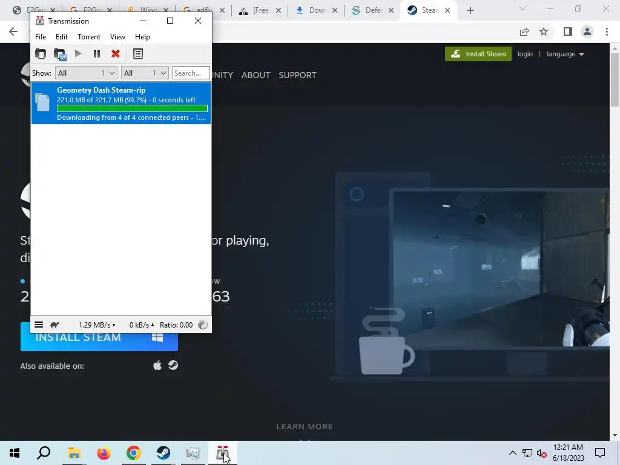The image size is (620, 465).
Task: Remove the torrent with the red X icon
Action: coord(116,54)
